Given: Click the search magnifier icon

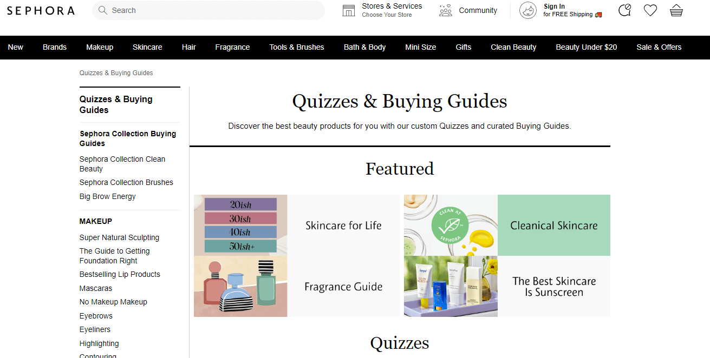Looking at the screenshot, I should coord(103,10).
